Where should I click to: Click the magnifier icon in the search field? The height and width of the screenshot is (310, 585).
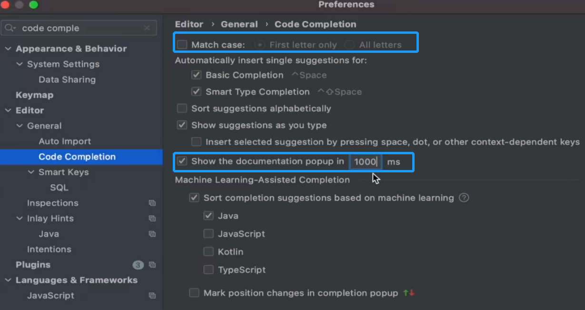point(10,28)
